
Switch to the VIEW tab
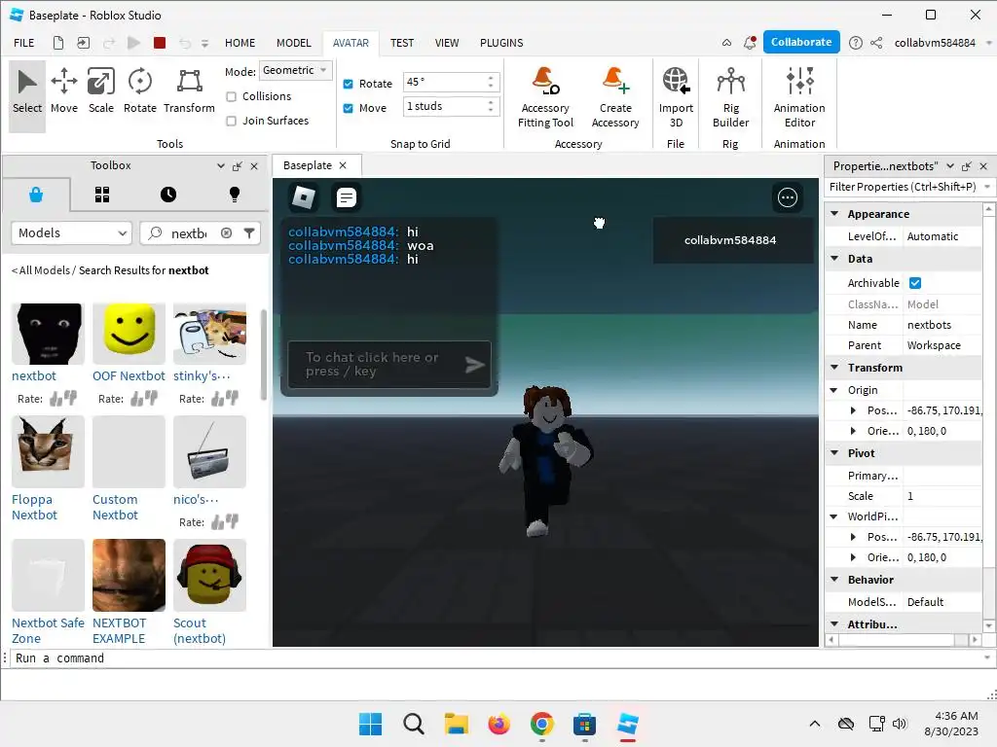(446, 43)
